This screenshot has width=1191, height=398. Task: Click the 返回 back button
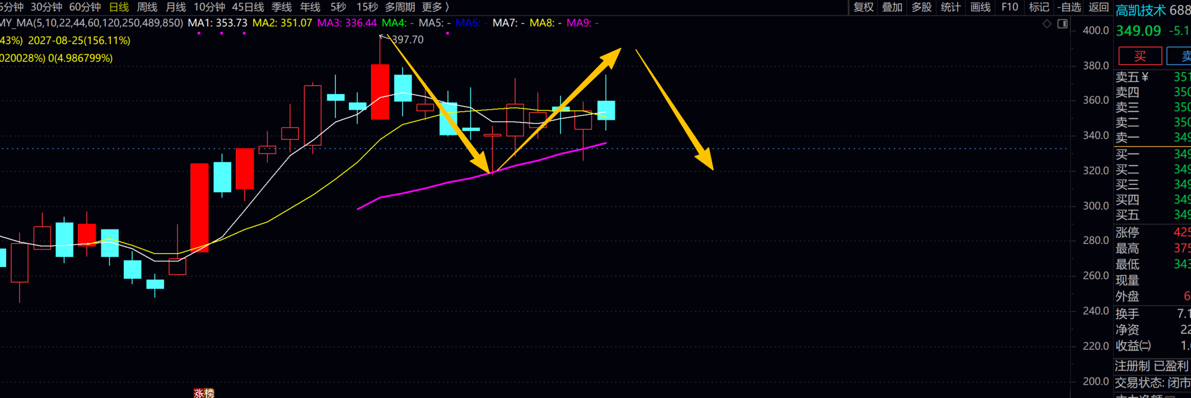click(x=1098, y=7)
